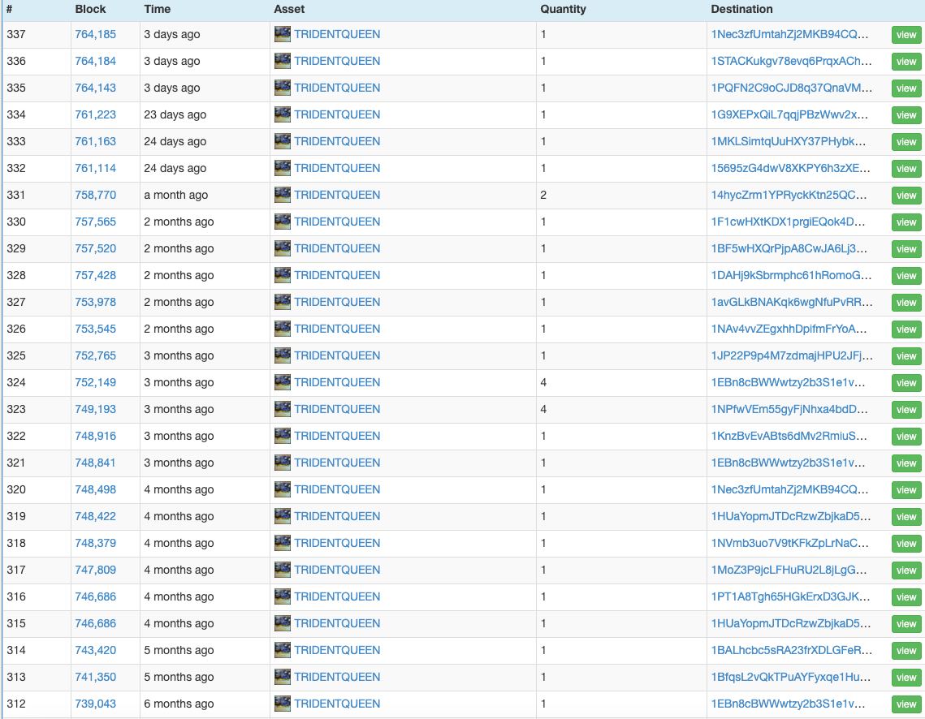The width and height of the screenshot is (925, 719).
Task: Click TRIDENTQUEEN thumbnail icon in row 331
Action: point(283,195)
